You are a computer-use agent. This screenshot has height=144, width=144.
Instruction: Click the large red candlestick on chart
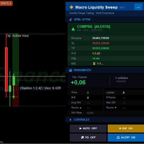point(6,69)
